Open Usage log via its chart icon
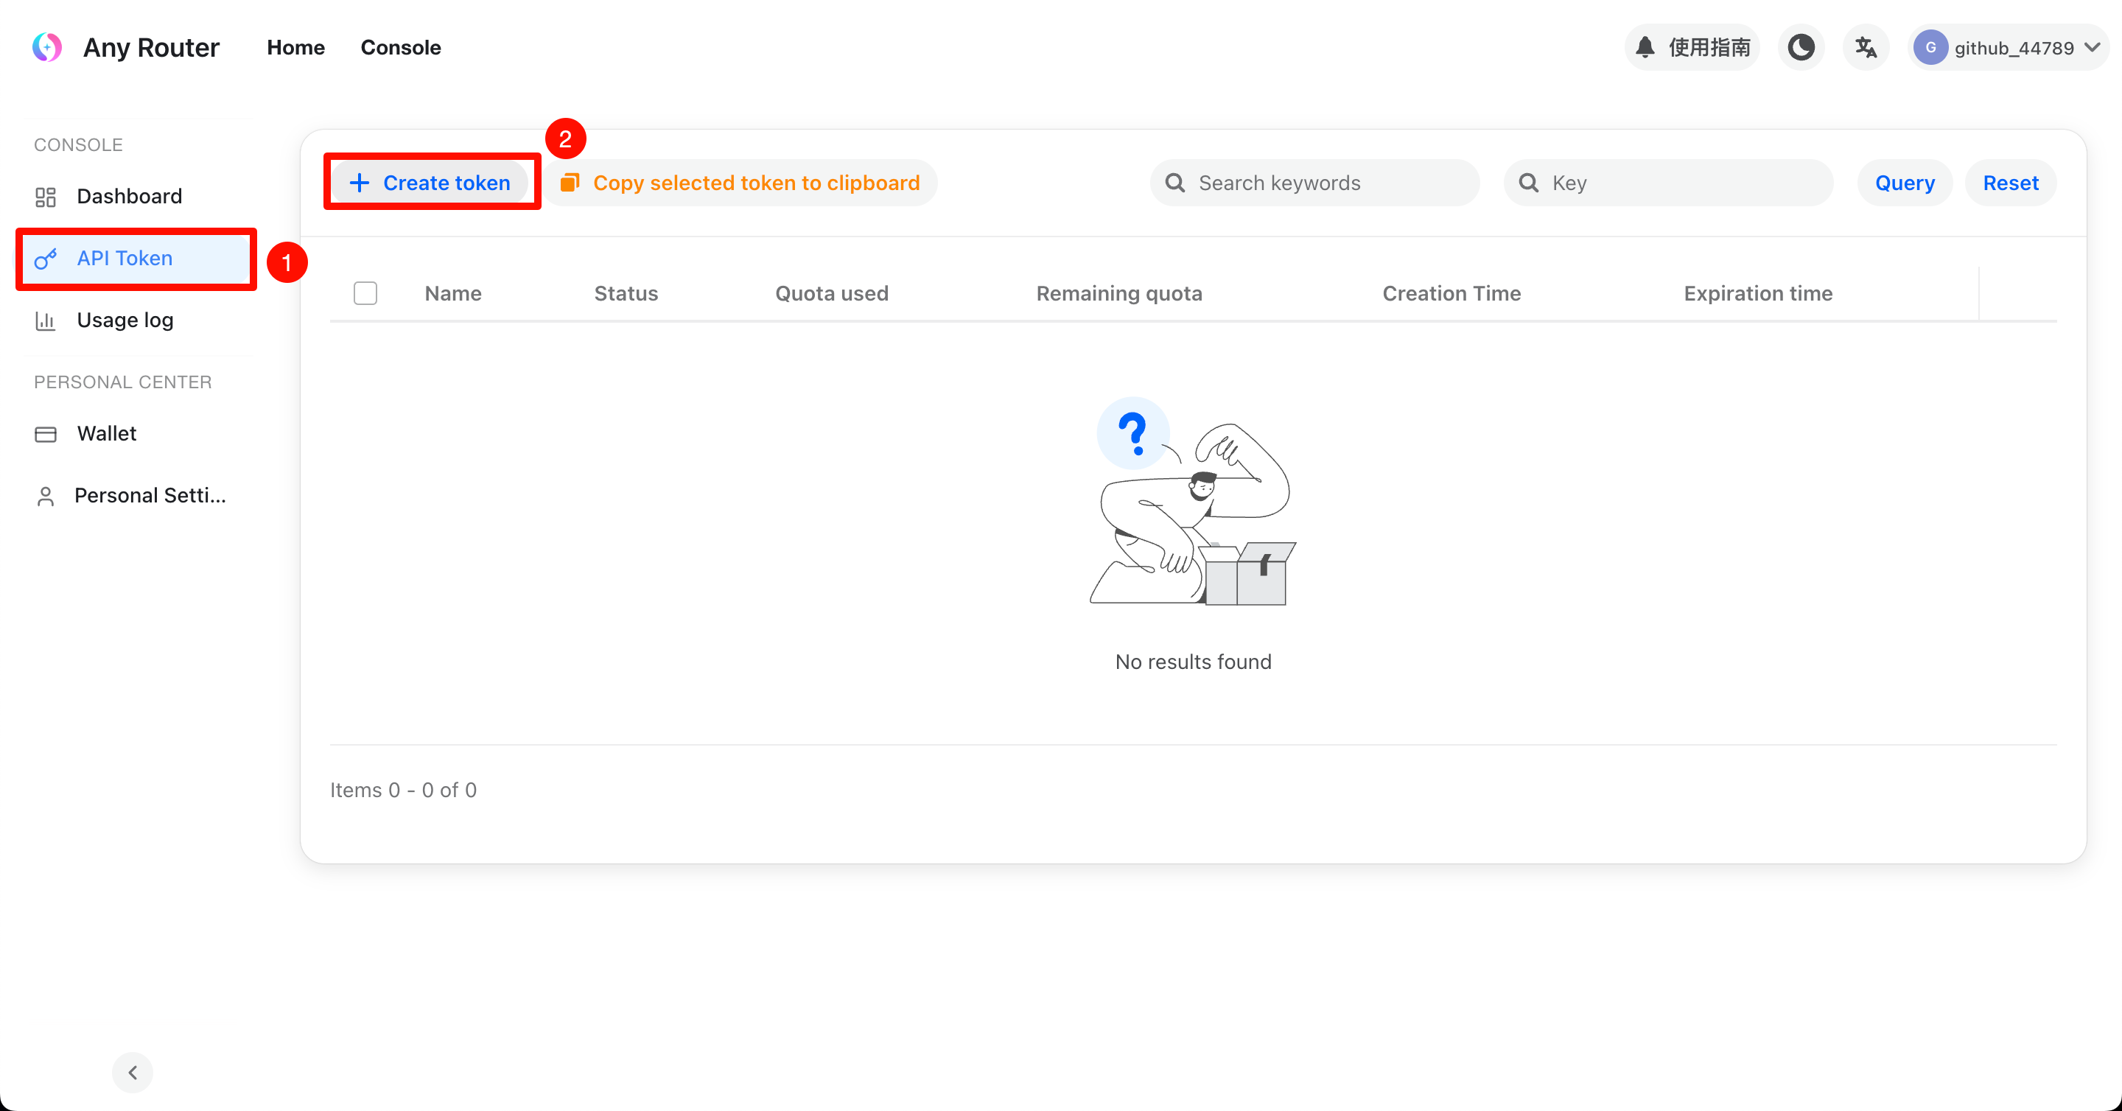 click(x=45, y=320)
